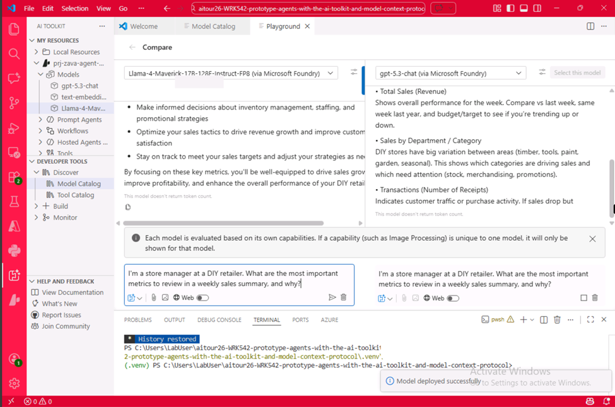
Task: Open the Explorer view in activity bar
Action: 14,29
